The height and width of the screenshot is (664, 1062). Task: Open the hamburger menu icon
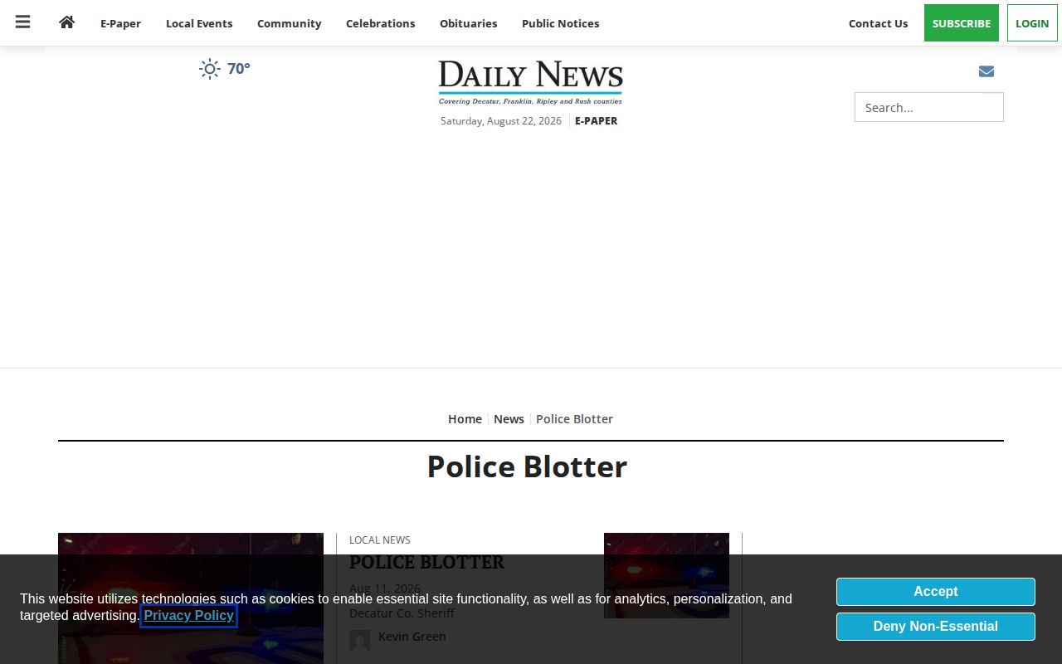(x=23, y=22)
